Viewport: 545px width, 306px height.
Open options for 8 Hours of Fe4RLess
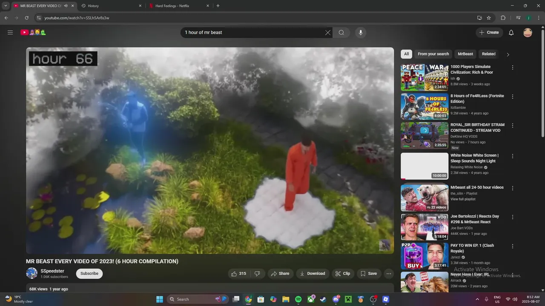(513, 96)
